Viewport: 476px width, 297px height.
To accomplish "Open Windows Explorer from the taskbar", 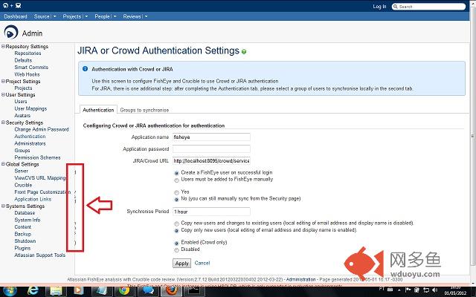I will coord(56,291).
